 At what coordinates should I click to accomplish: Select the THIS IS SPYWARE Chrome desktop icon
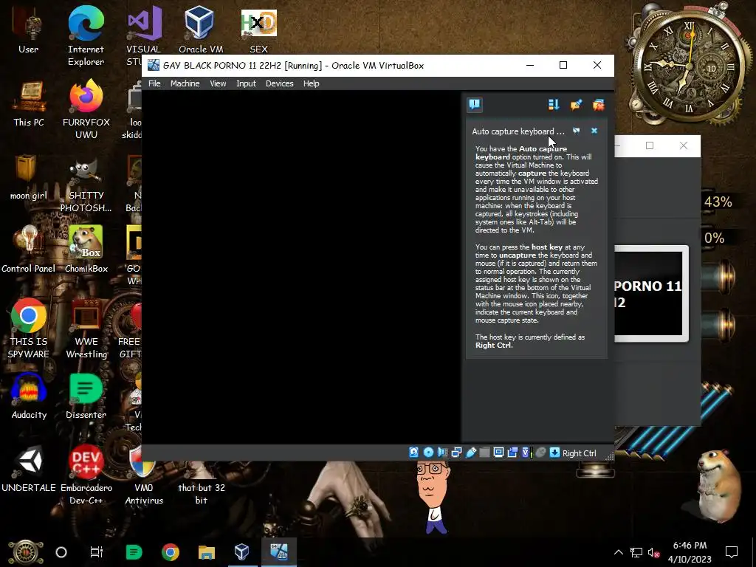point(29,329)
